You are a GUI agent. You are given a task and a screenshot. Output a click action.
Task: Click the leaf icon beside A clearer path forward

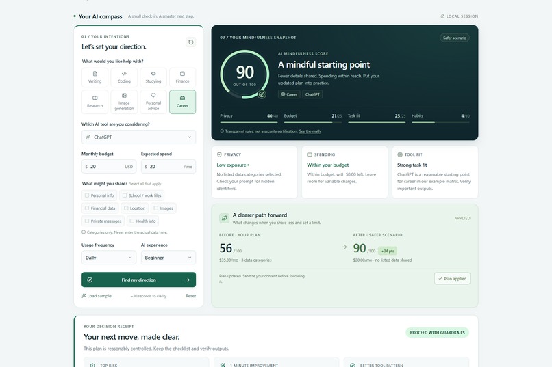224,218
